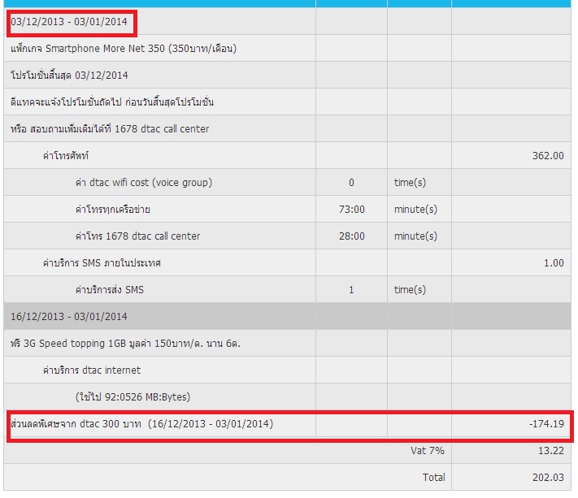Select billing period 03/12/2013 - 03/01/2014 text
The height and width of the screenshot is (498, 578).
coord(69,22)
